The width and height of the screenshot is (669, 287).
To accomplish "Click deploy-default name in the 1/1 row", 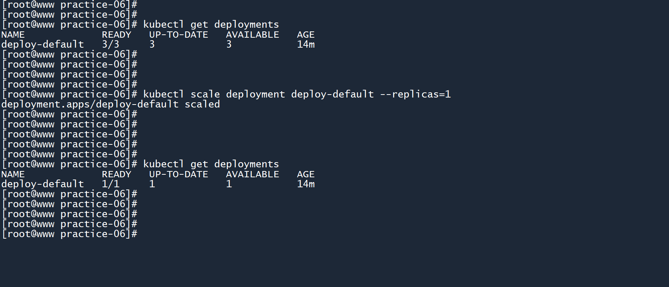I will (43, 184).
